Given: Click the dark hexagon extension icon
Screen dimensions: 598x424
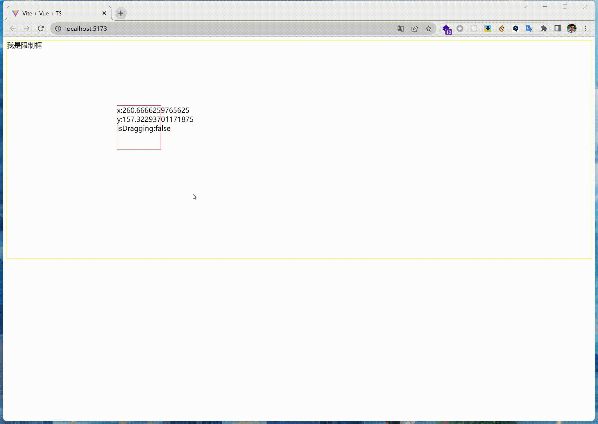Looking at the screenshot, I should click(516, 28).
